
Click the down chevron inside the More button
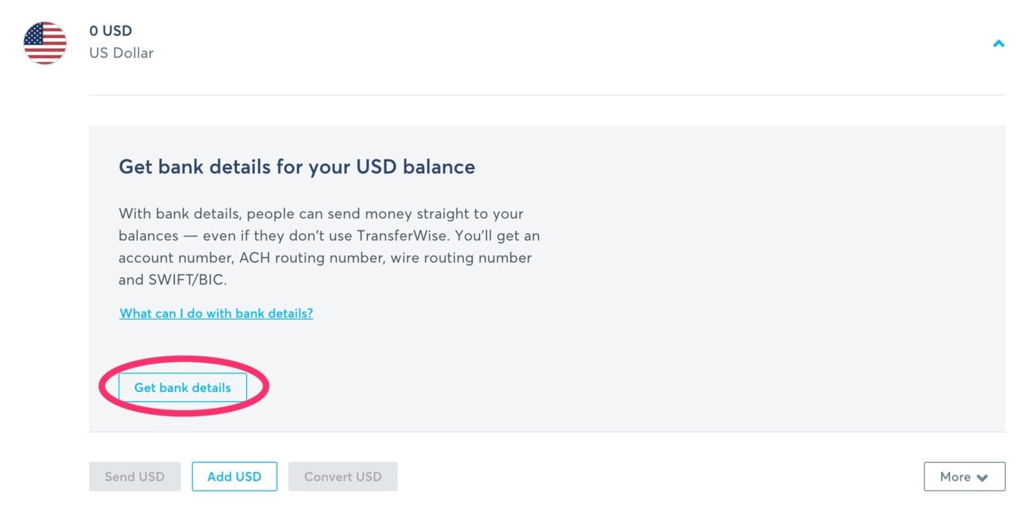(982, 477)
